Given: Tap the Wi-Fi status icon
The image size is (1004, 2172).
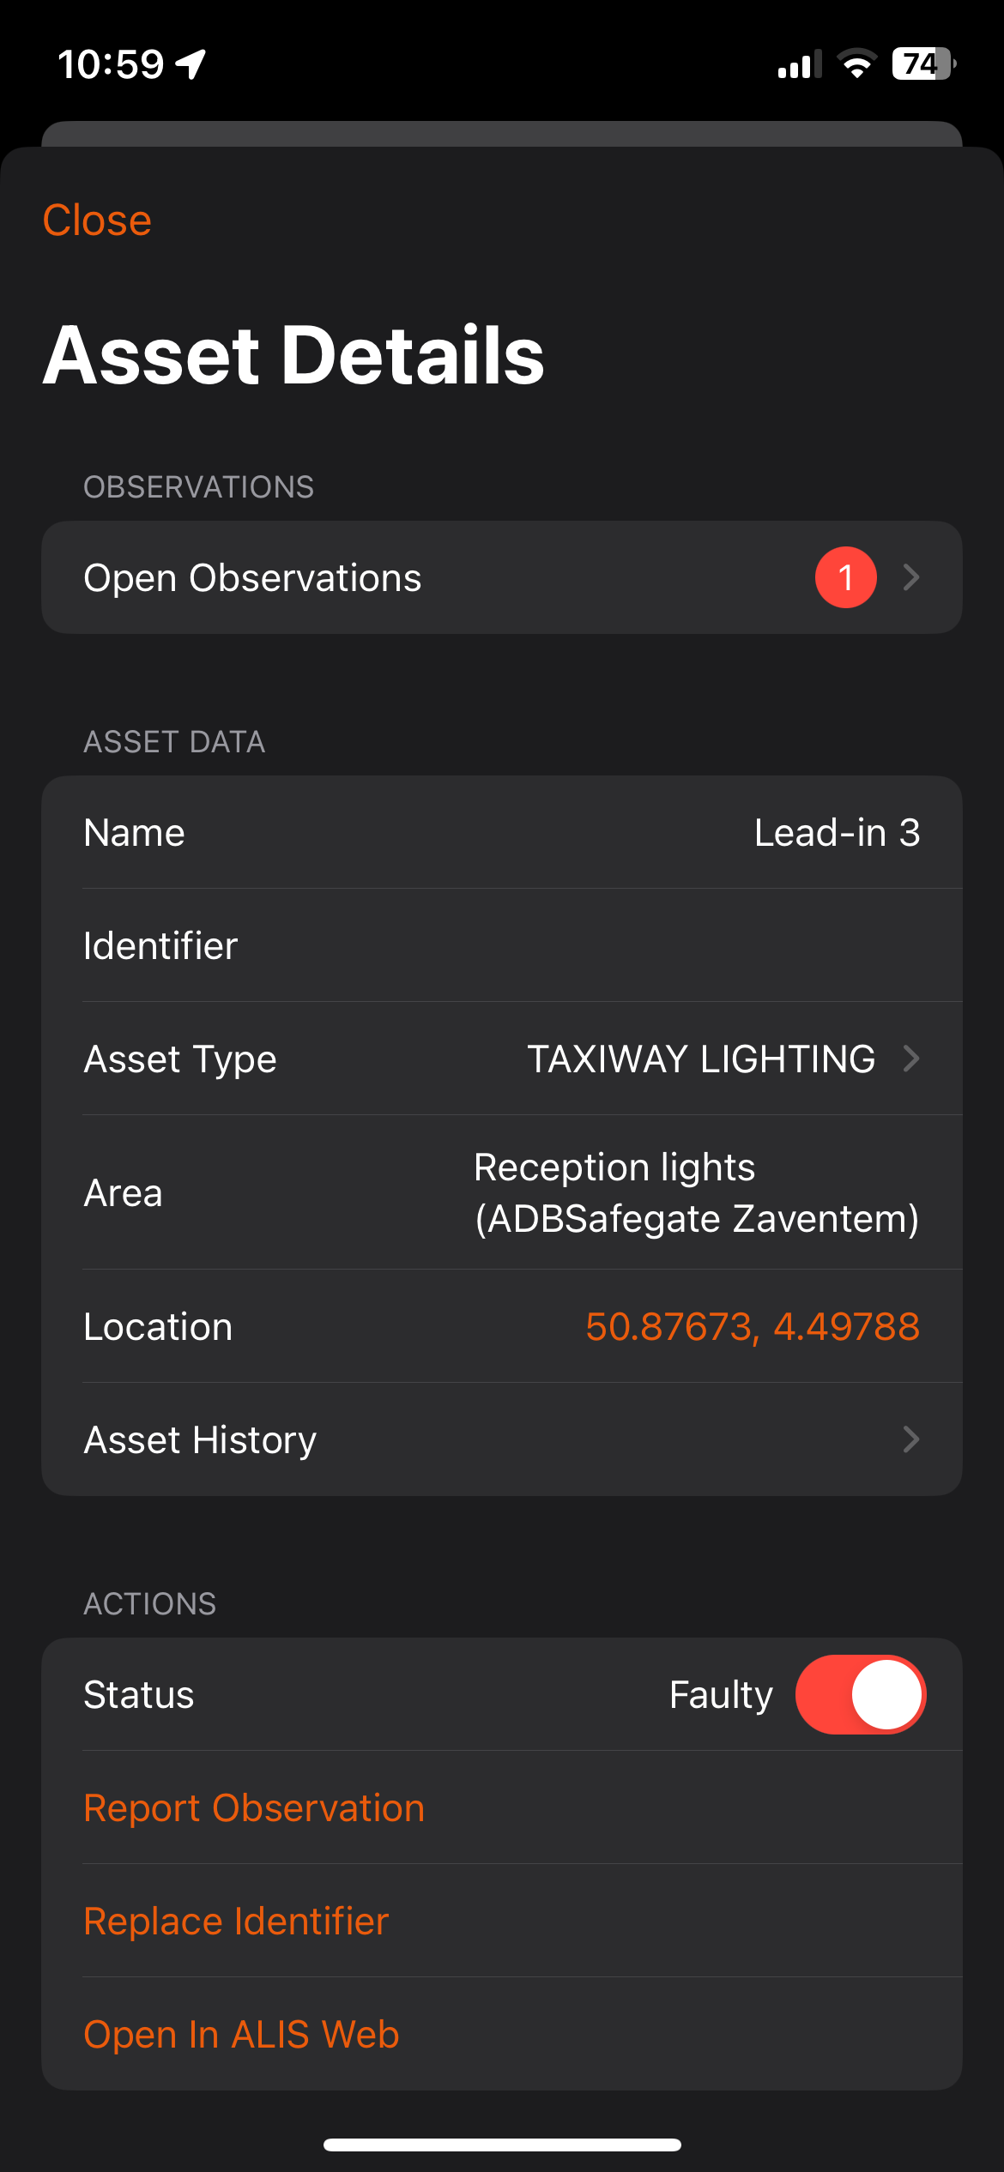Looking at the screenshot, I should coord(856,64).
